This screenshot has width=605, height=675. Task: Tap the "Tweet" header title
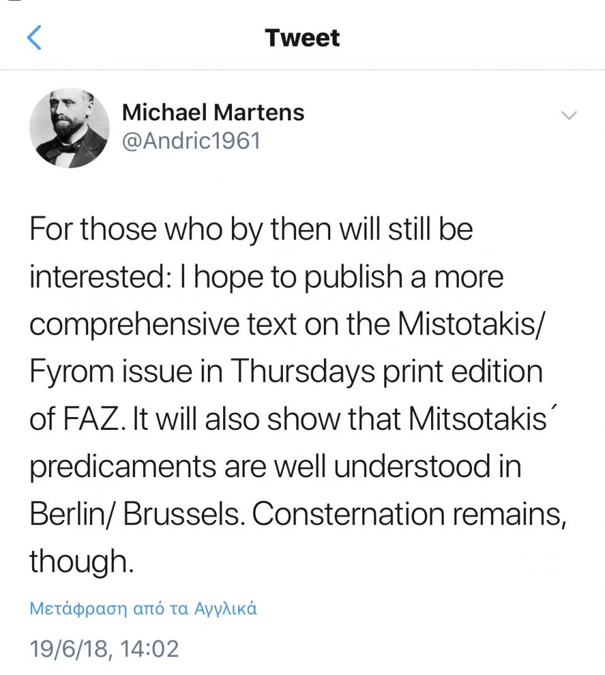[x=302, y=38]
